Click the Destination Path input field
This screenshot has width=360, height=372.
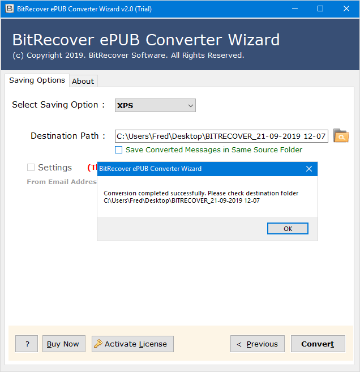(221, 136)
